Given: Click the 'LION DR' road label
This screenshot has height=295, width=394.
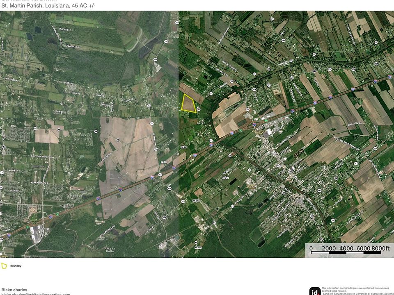Looking at the screenshot, I should coord(60,111).
